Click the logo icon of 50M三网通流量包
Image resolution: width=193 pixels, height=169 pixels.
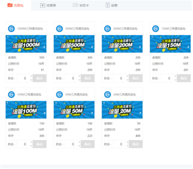60,95
